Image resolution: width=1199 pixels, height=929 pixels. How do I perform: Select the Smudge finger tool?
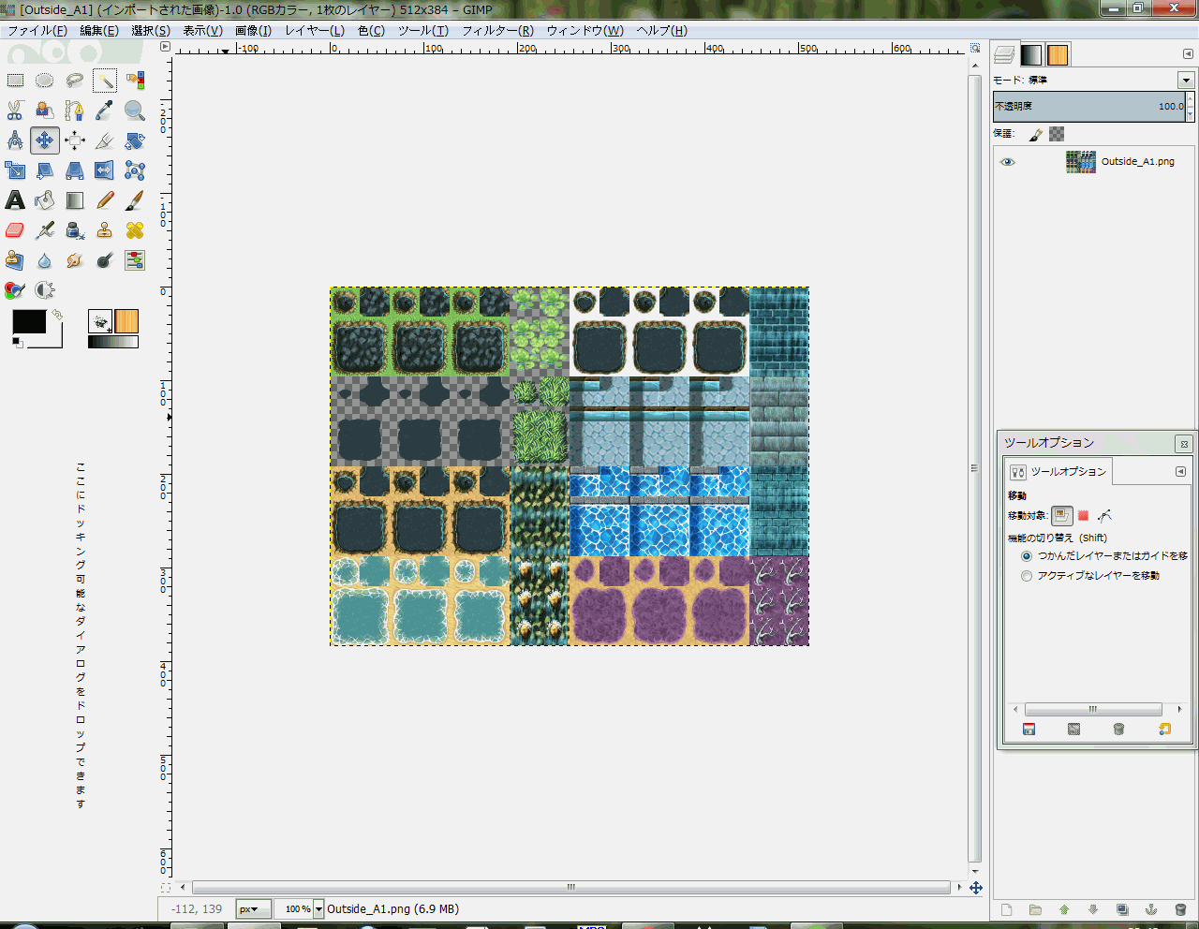(75, 260)
